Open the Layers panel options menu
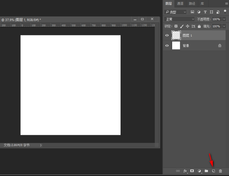This screenshot has height=176, width=229. tap(226, 4)
